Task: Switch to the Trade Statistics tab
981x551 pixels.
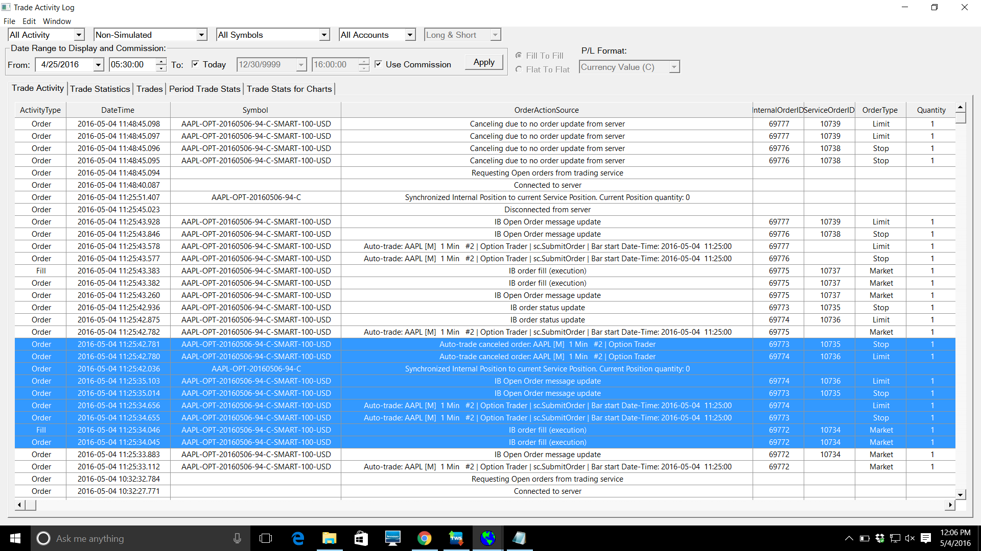Action: coord(100,89)
